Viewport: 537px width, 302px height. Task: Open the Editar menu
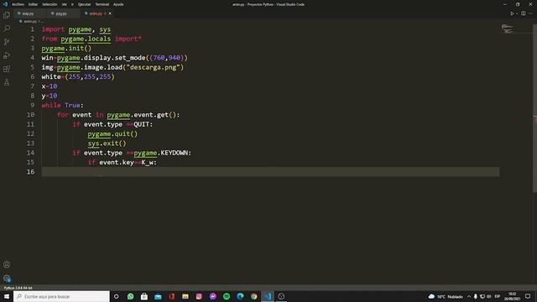pyautogui.click(x=33, y=4)
